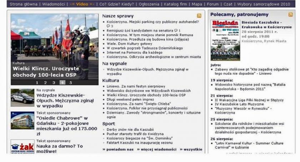Open Falstart Kaszubii na inaugurację sezonu

point(140,143)
